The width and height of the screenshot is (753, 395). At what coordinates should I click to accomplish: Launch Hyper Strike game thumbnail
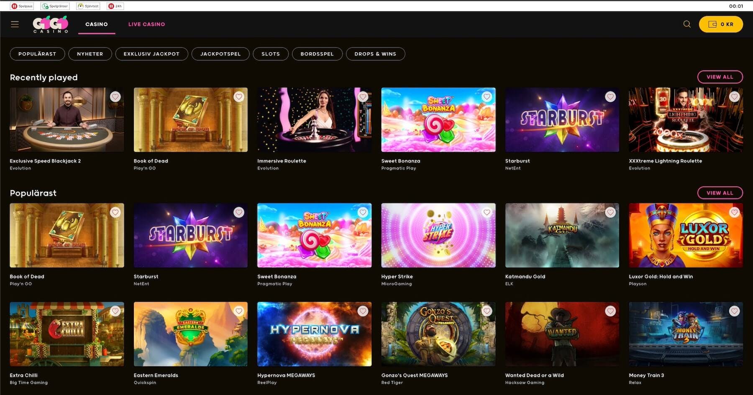tap(438, 235)
